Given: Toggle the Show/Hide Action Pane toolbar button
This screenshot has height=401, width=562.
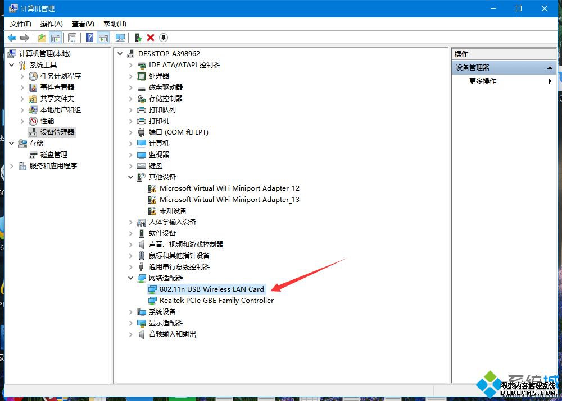Looking at the screenshot, I should point(103,38).
